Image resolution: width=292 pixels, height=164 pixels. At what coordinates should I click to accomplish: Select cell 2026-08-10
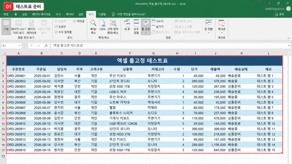(x=42, y=124)
